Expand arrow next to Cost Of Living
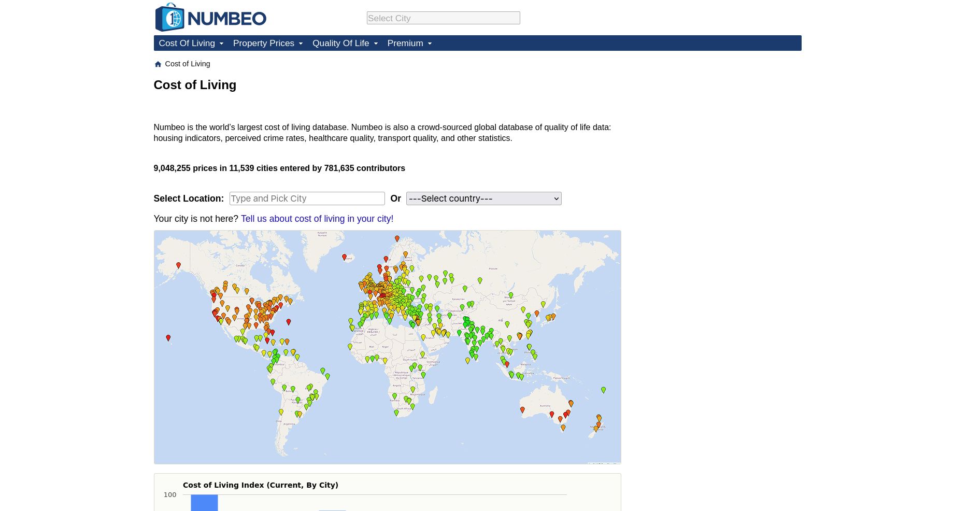 pyautogui.click(x=221, y=44)
